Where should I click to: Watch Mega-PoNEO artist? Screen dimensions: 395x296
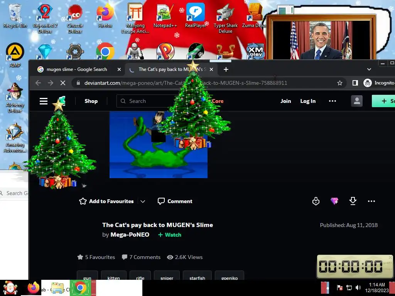pos(170,235)
